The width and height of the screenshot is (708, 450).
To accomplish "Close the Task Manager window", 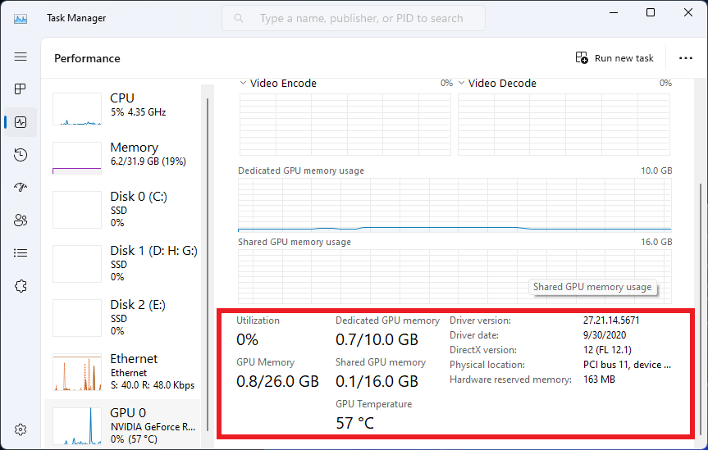I will [688, 12].
